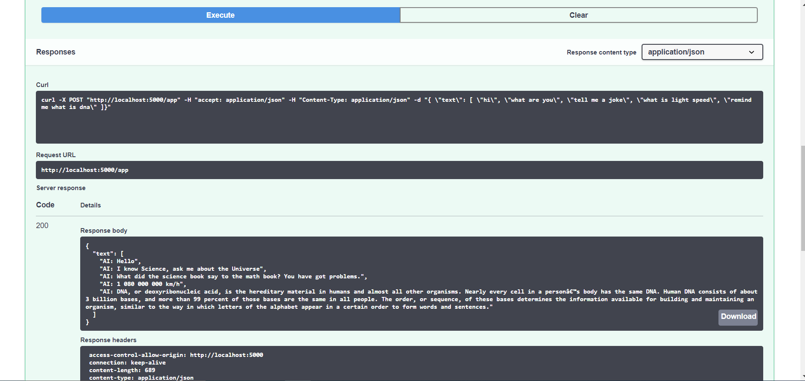Select the 200 status code value
The height and width of the screenshot is (381, 805).
point(42,226)
